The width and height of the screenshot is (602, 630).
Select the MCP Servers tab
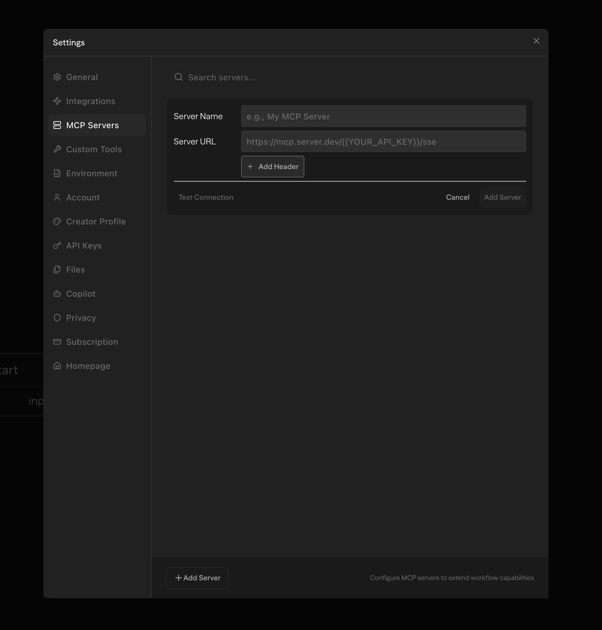click(92, 125)
